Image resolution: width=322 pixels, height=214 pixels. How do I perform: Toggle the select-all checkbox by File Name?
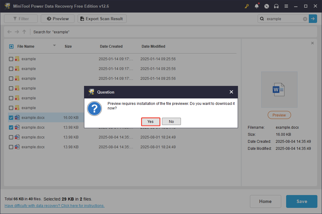point(11,46)
